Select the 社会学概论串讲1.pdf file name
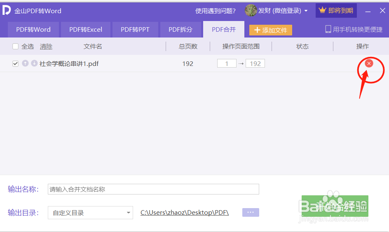Viewport: 389px width, 232px height. pyautogui.click(x=69, y=64)
